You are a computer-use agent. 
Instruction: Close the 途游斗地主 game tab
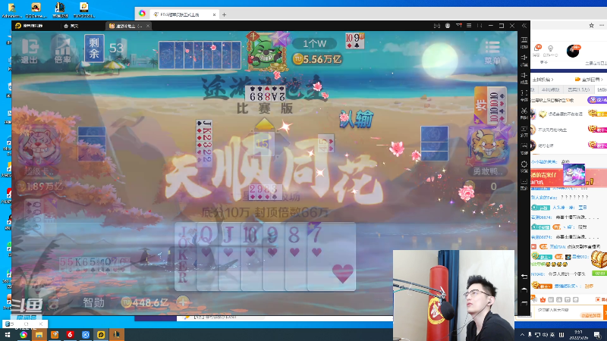[148, 26]
